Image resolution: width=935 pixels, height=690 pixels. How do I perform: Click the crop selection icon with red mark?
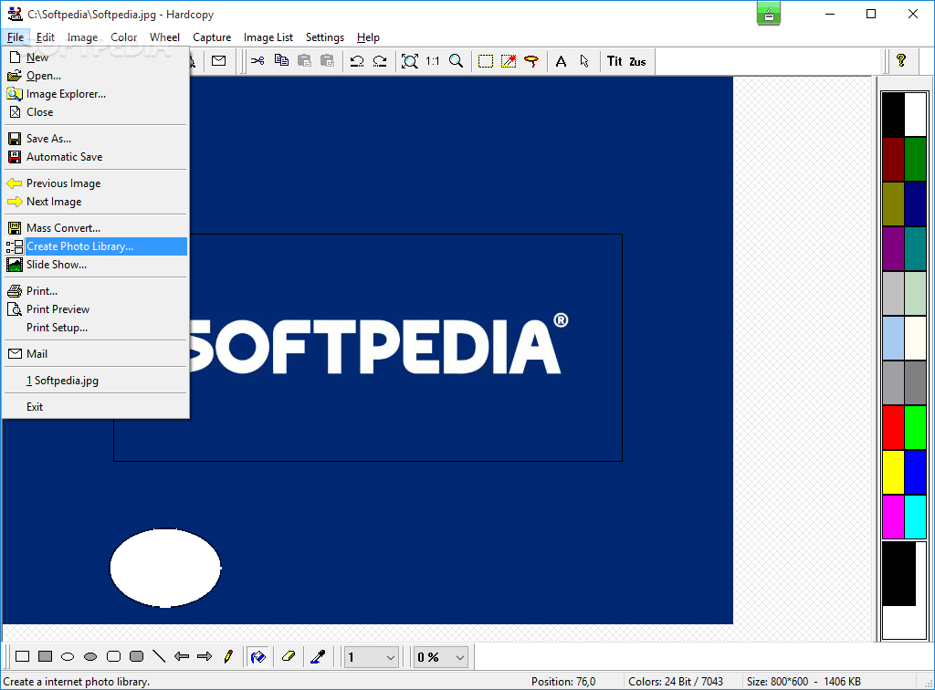click(x=509, y=61)
